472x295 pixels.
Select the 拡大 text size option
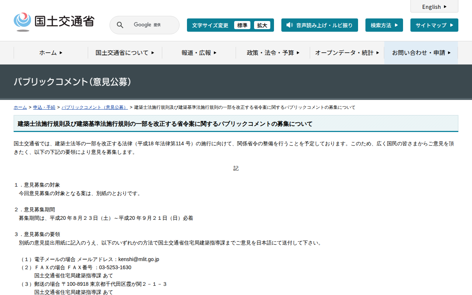[262, 25]
